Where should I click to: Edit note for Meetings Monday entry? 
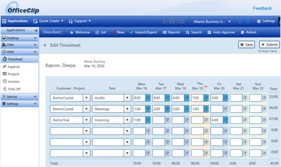click(148, 109)
